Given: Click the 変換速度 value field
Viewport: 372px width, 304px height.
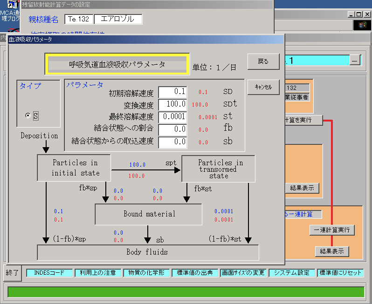Looking at the screenshot, I should click(x=172, y=105).
